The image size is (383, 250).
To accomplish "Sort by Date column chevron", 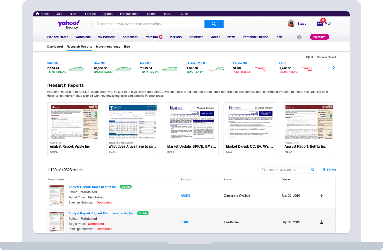I will tap(289, 180).
